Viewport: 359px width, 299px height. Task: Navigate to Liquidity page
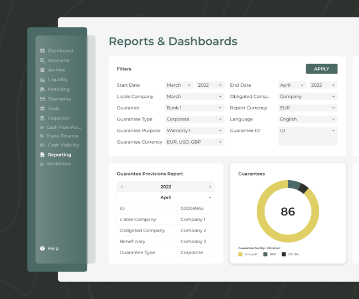point(58,80)
